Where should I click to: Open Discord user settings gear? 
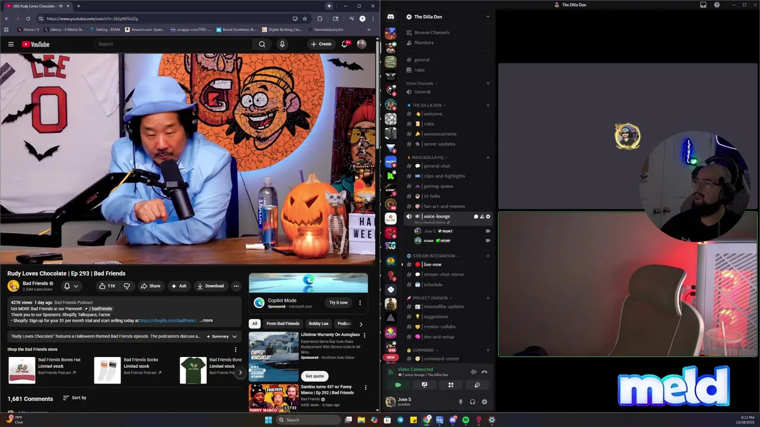pos(484,402)
